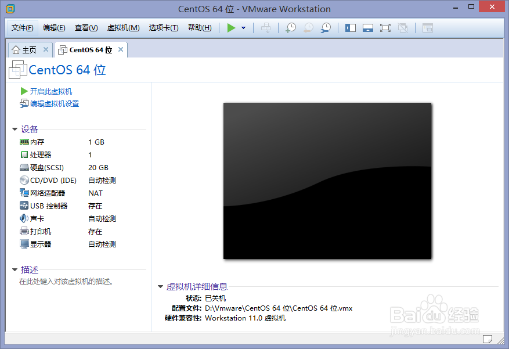This screenshot has width=509, height=349.
Task: Take a snapshot with the clock-plus icon
Action: click(x=291, y=28)
